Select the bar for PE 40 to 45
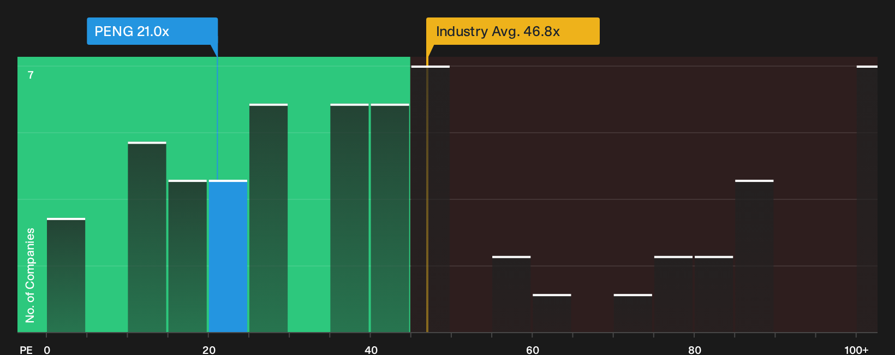 (390, 218)
